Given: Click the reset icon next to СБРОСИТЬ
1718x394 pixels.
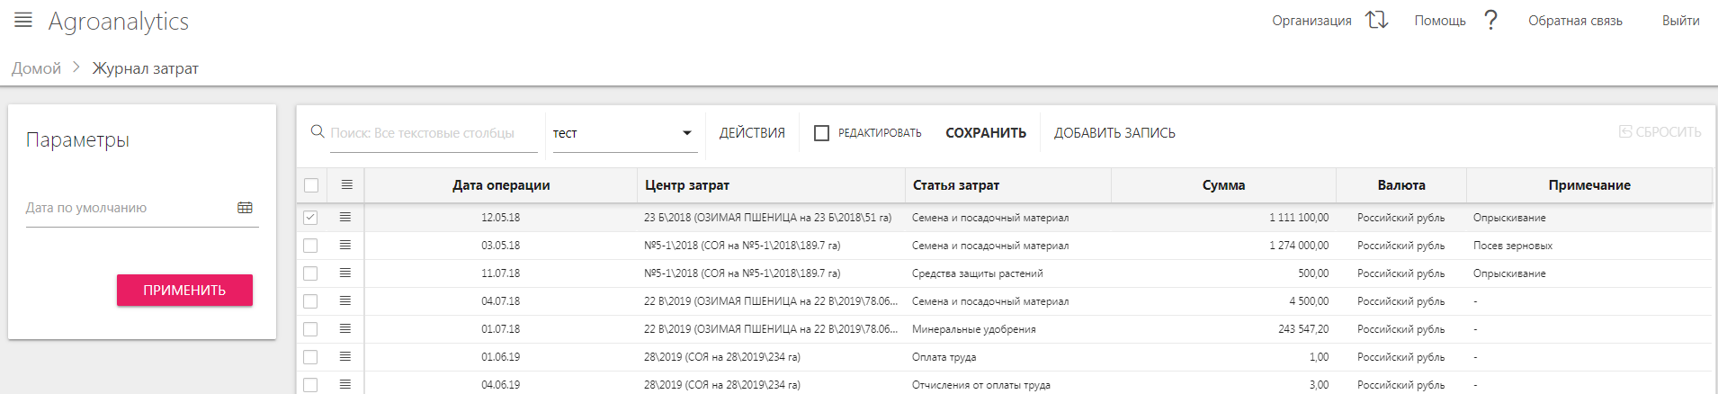Looking at the screenshot, I should coord(1625,132).
